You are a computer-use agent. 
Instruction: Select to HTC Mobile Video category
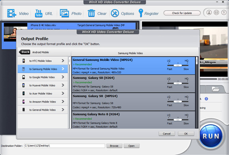coord(43,61)
